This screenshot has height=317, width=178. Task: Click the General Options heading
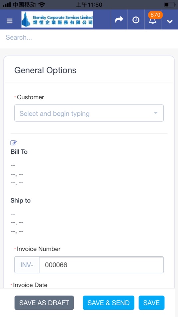coord(45,70)
